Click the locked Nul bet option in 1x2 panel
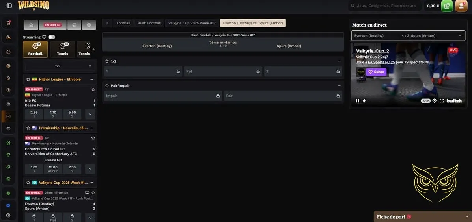472x222 pixels. coord(223,72)
